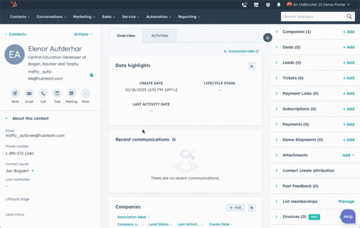Expand the Deals (0) section
Viewport: 360px width, 228px height.
pyautogui.click(x=277, y=47)
